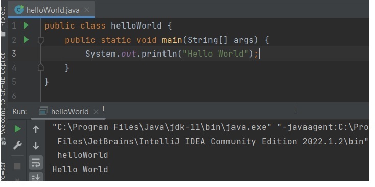Close the helloWorld.java editor tab
The height and width of the screenshot is (187, 375).
(87, 10)
